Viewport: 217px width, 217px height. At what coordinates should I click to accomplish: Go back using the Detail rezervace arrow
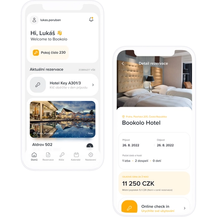point(123,63)
